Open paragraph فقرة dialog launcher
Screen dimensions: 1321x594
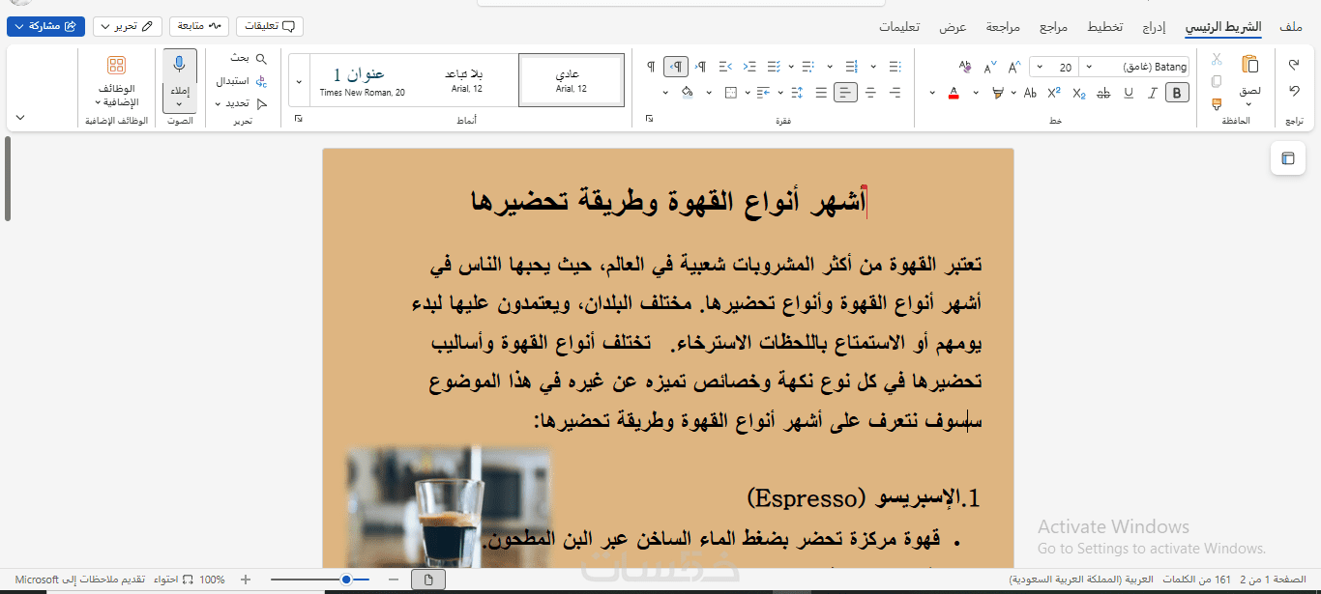coord(649,118)
